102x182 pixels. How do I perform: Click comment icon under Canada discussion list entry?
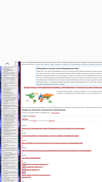pyautogui.click(x=22, y=131)
